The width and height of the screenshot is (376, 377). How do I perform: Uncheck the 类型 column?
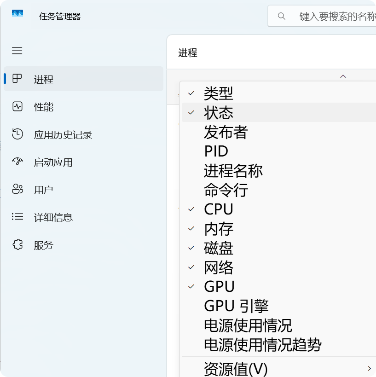pyautogui.click(x=279, y=93)
